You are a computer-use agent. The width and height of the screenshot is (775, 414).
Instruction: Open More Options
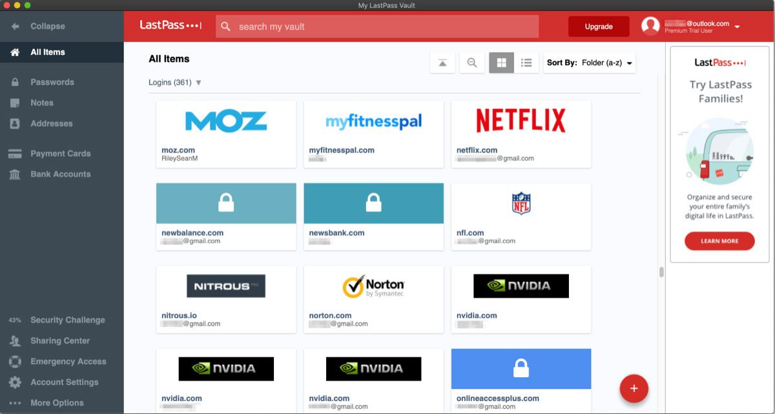[x=57, y=402]
